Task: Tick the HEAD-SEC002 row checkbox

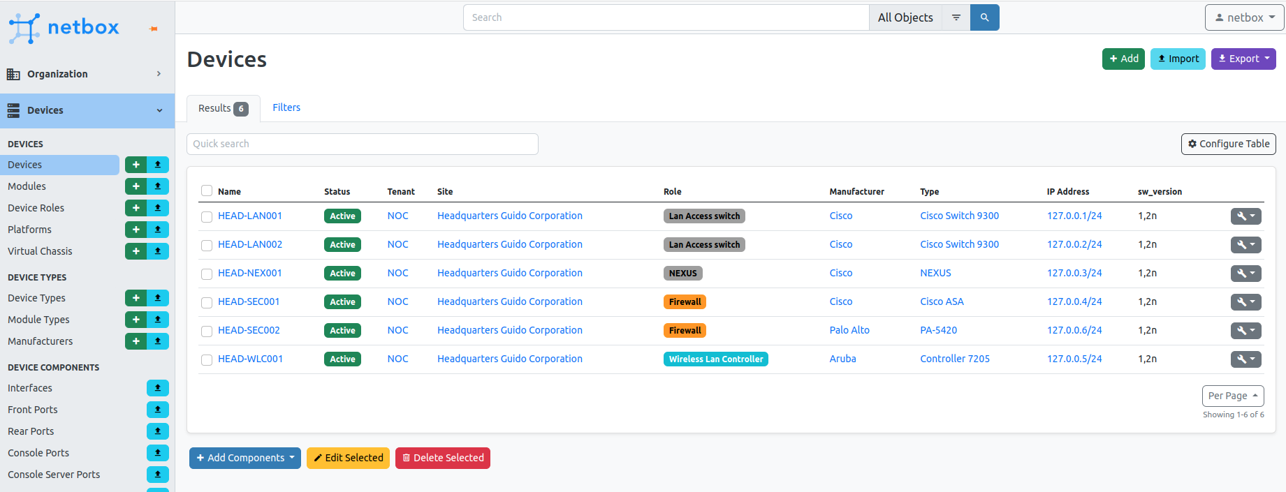Action: (207, 331)
